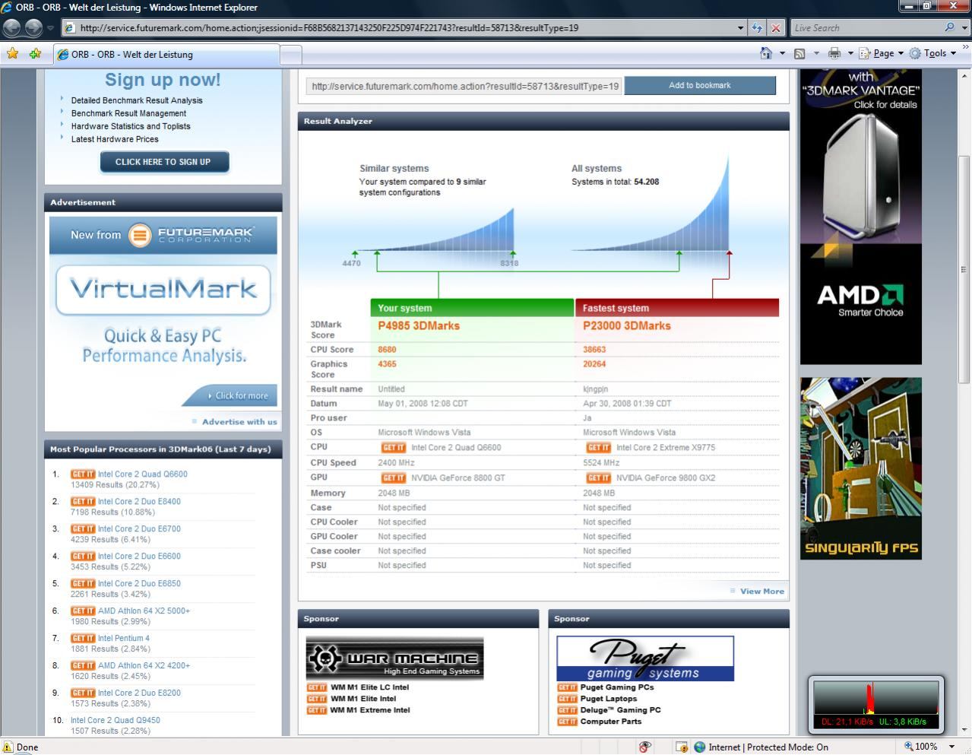The width and height of the screenshot is (972, 755).
Task: Open the Puget Gaming PCs link
Action: pyautogui.click(x=617, y=687)
